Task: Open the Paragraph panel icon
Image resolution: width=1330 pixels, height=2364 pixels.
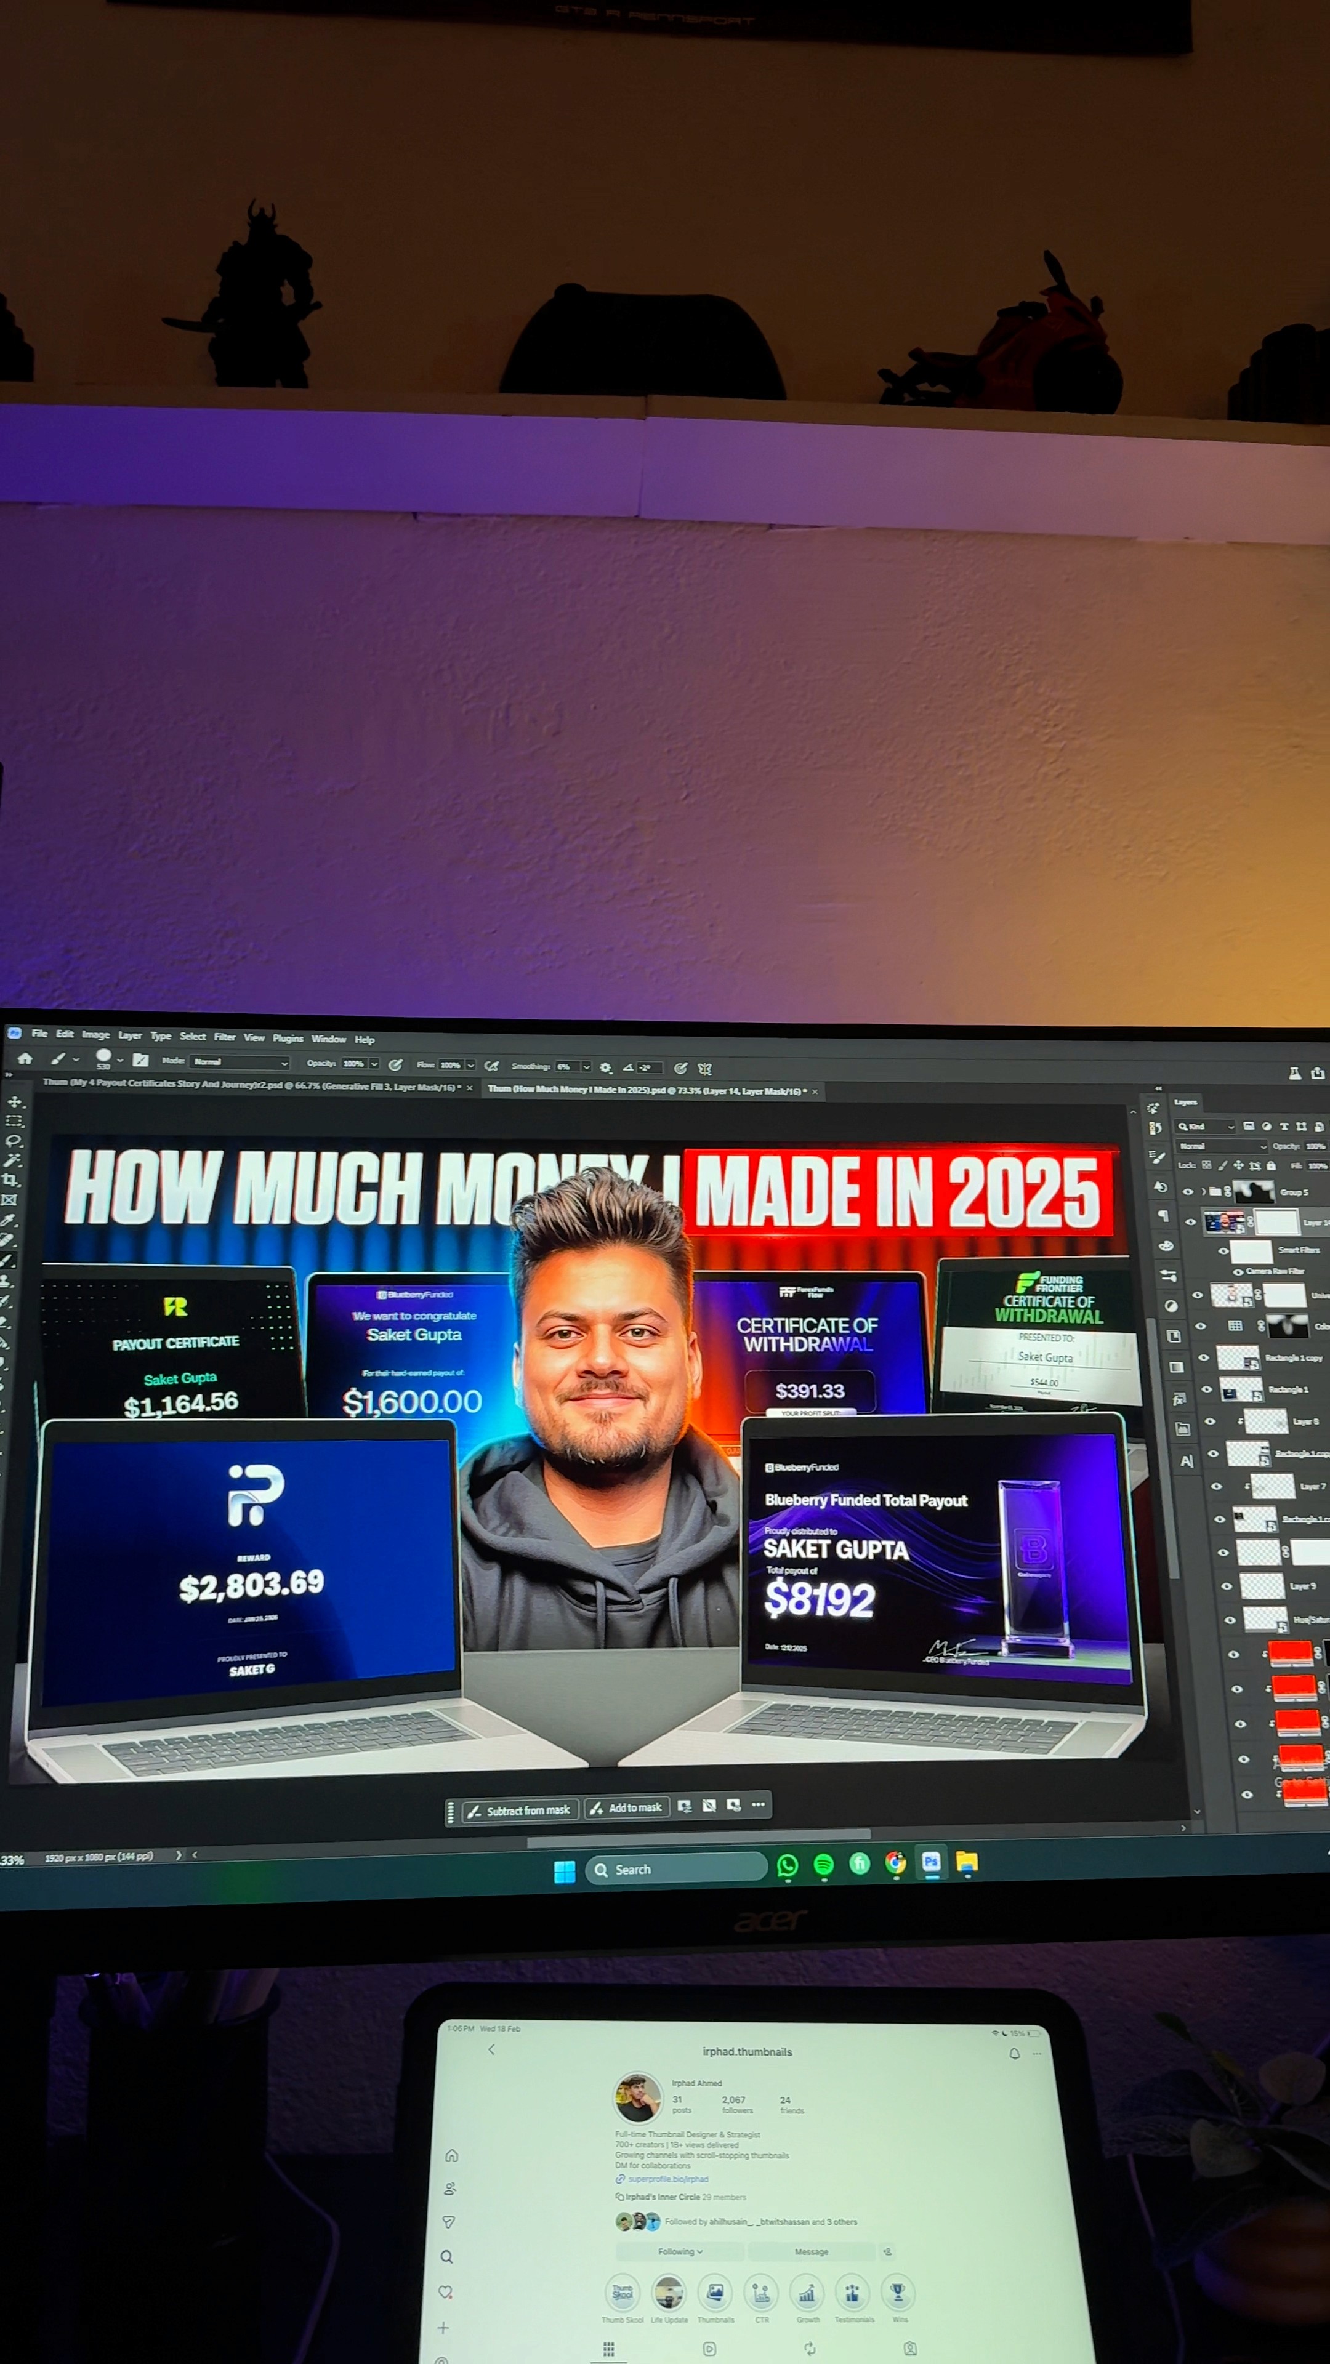Action: coord(1163,1216)
